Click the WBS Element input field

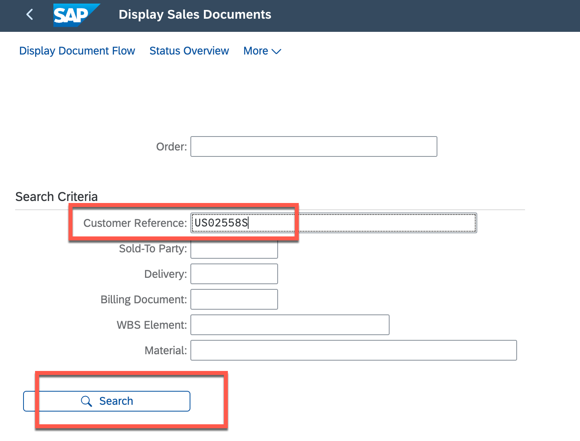coord(290,325)
